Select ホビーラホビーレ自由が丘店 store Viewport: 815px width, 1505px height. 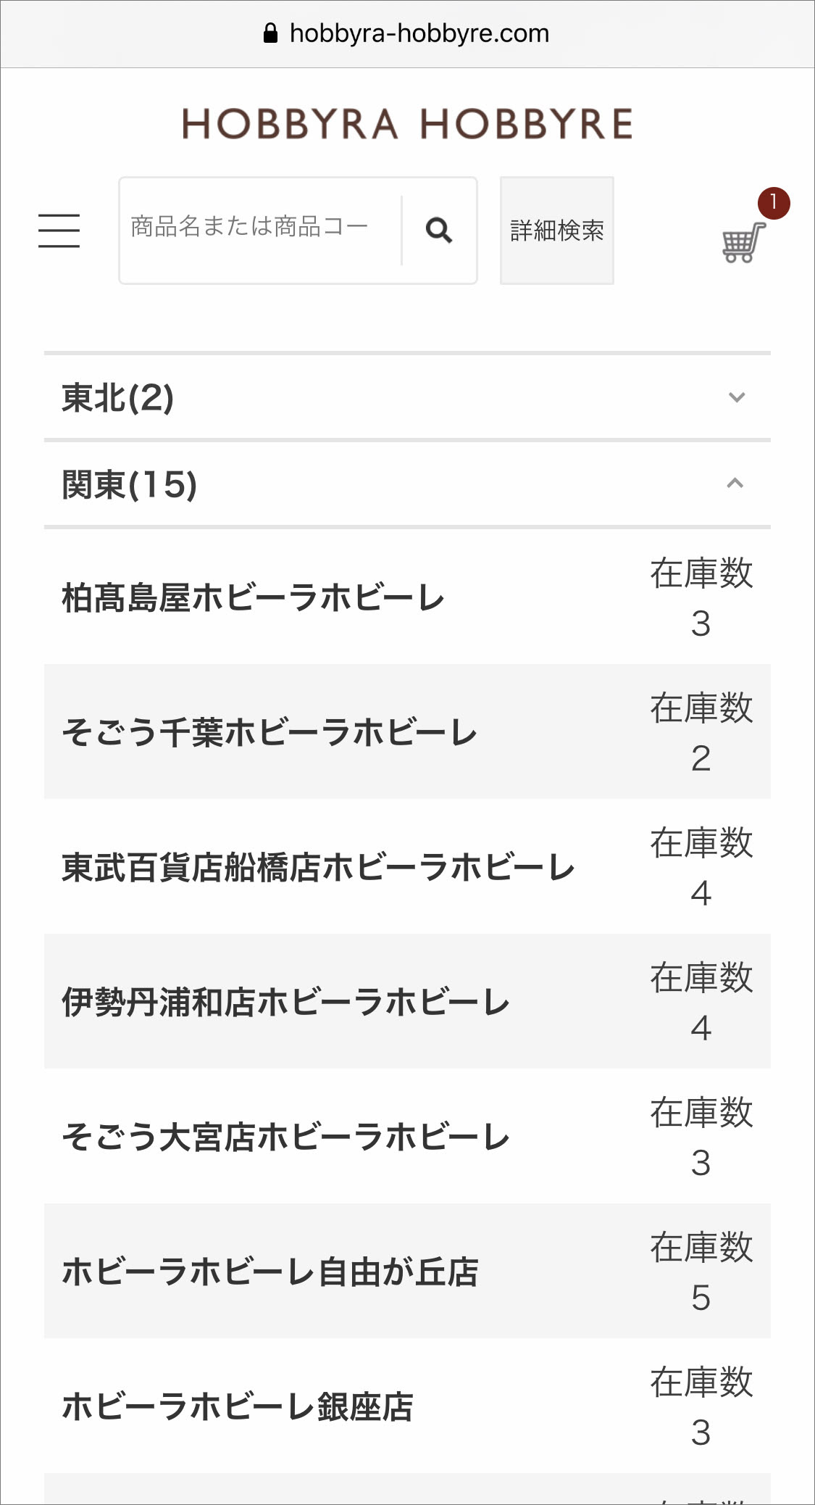pos(269,1272)
